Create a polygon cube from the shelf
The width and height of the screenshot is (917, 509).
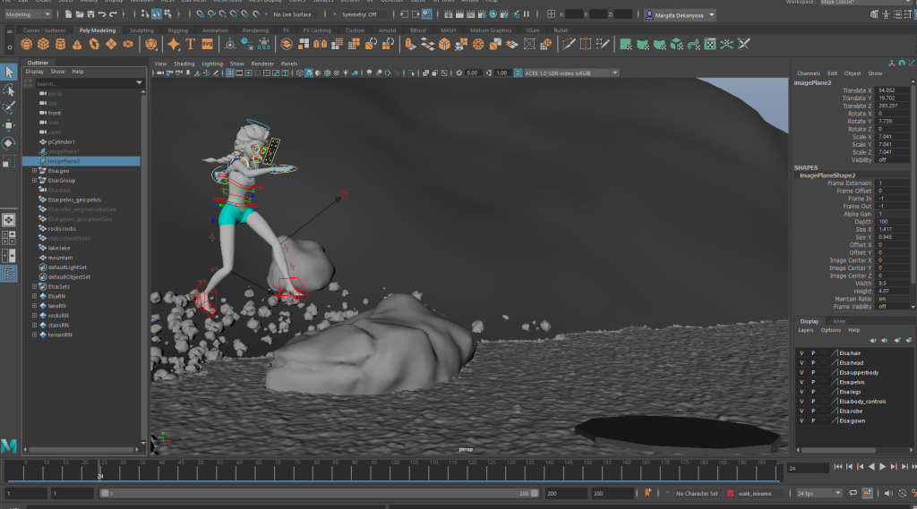[43, 45]
